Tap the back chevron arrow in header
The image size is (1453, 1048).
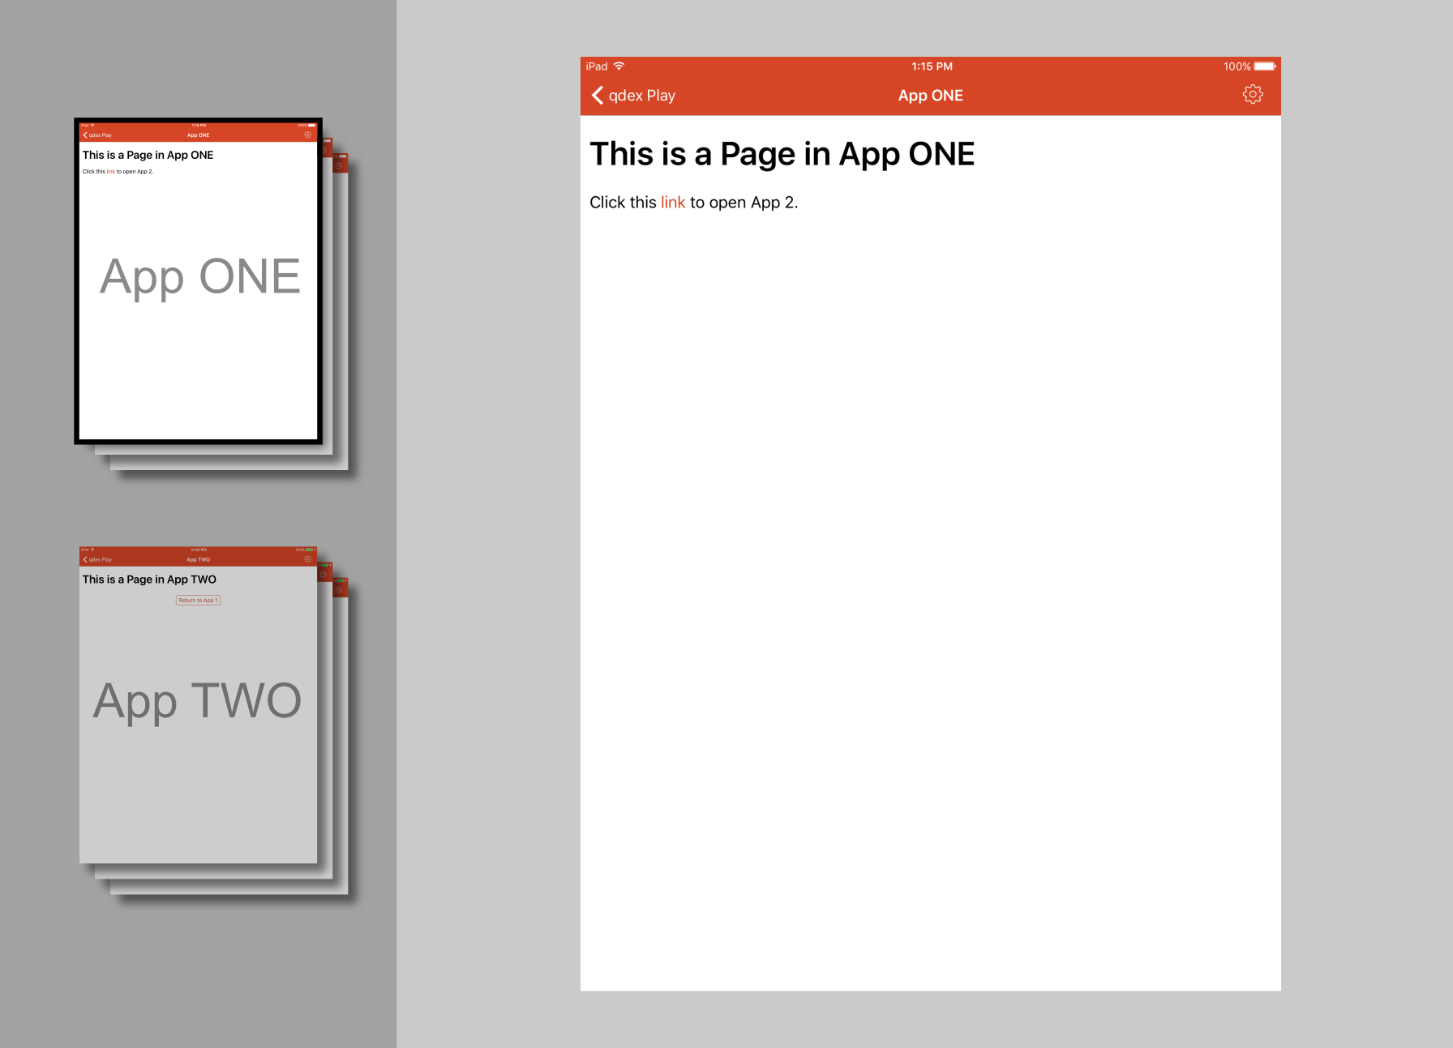[598, 96]
